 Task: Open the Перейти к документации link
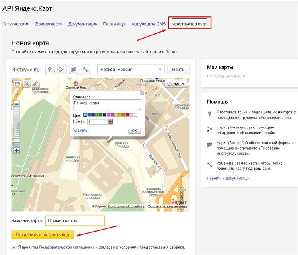click(x=228, y=178)
